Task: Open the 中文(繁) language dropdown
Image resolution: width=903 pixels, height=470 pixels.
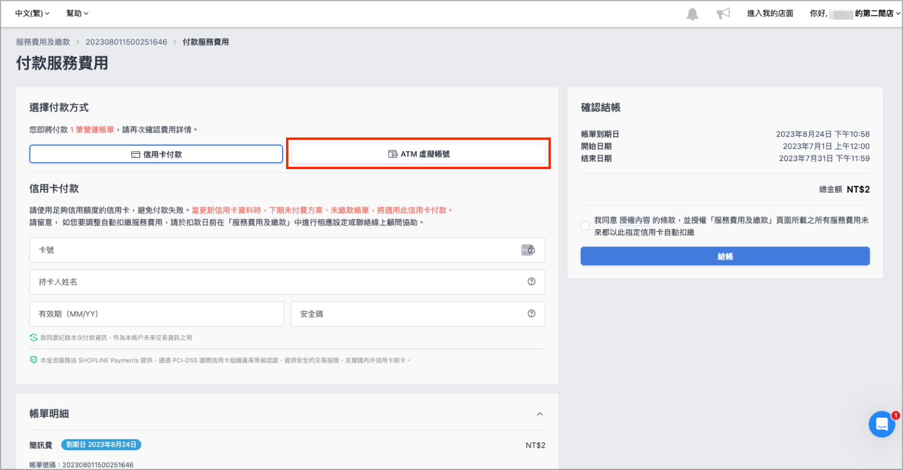Action: coord(32,13)
